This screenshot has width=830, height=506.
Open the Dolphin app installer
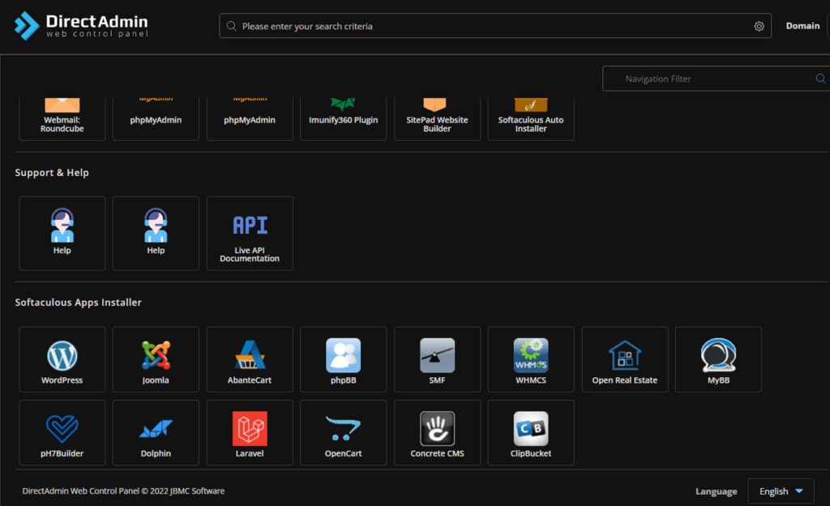[156, 432]
